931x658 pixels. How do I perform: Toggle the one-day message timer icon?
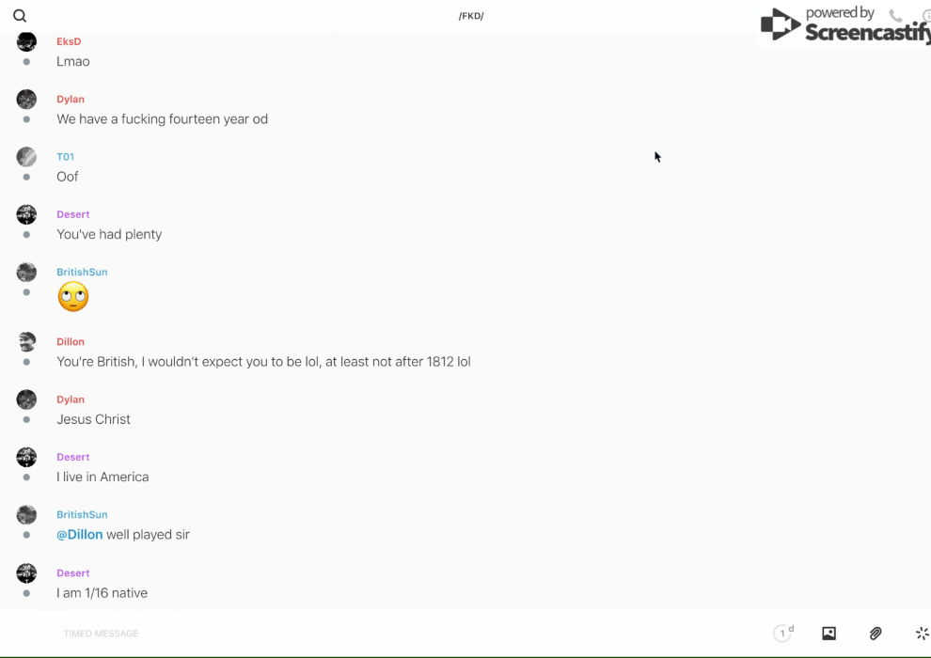pos(783,633)
